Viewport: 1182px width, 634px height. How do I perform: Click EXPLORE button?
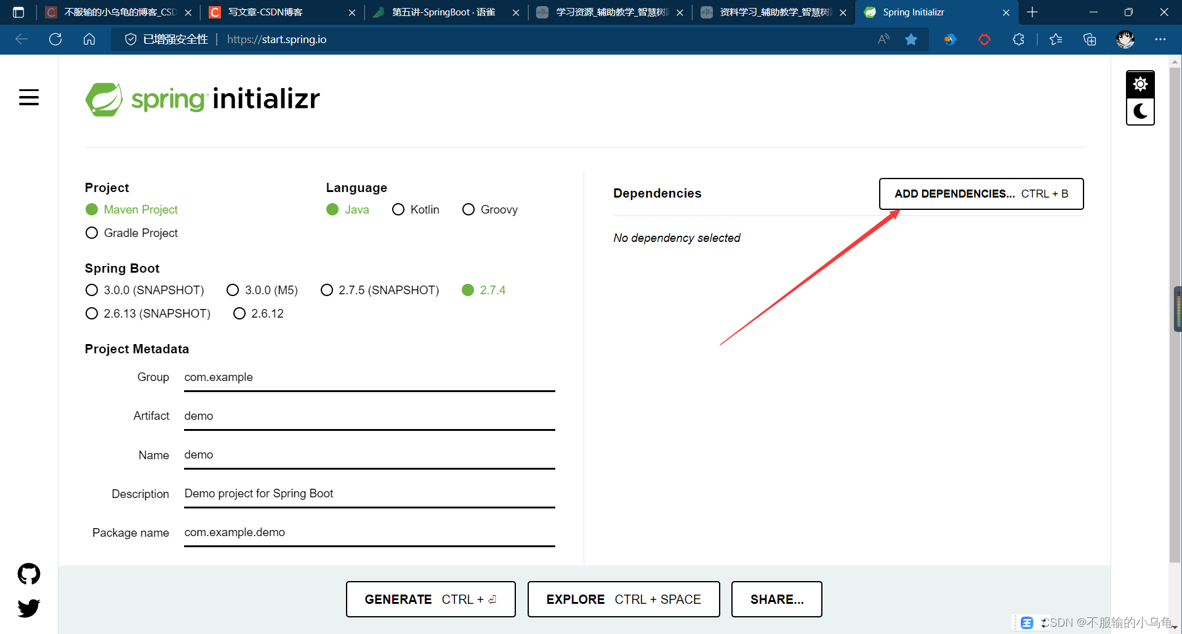pos(624,600)
